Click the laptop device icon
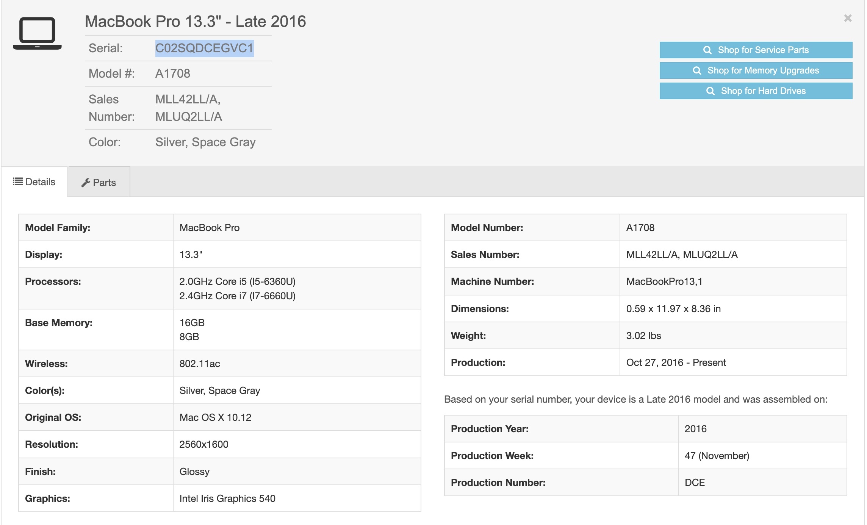 [x=37, y=33]
